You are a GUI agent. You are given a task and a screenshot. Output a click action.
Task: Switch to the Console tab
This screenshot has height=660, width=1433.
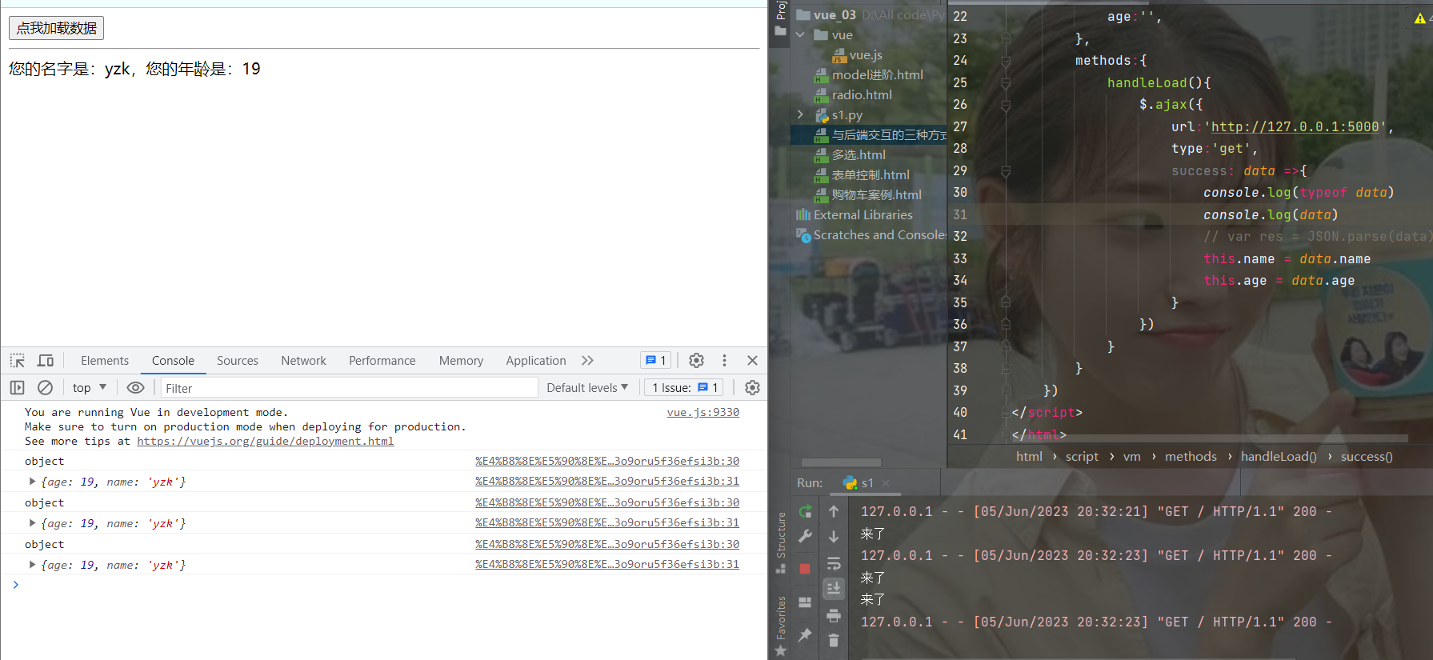[x=173, y=361]
